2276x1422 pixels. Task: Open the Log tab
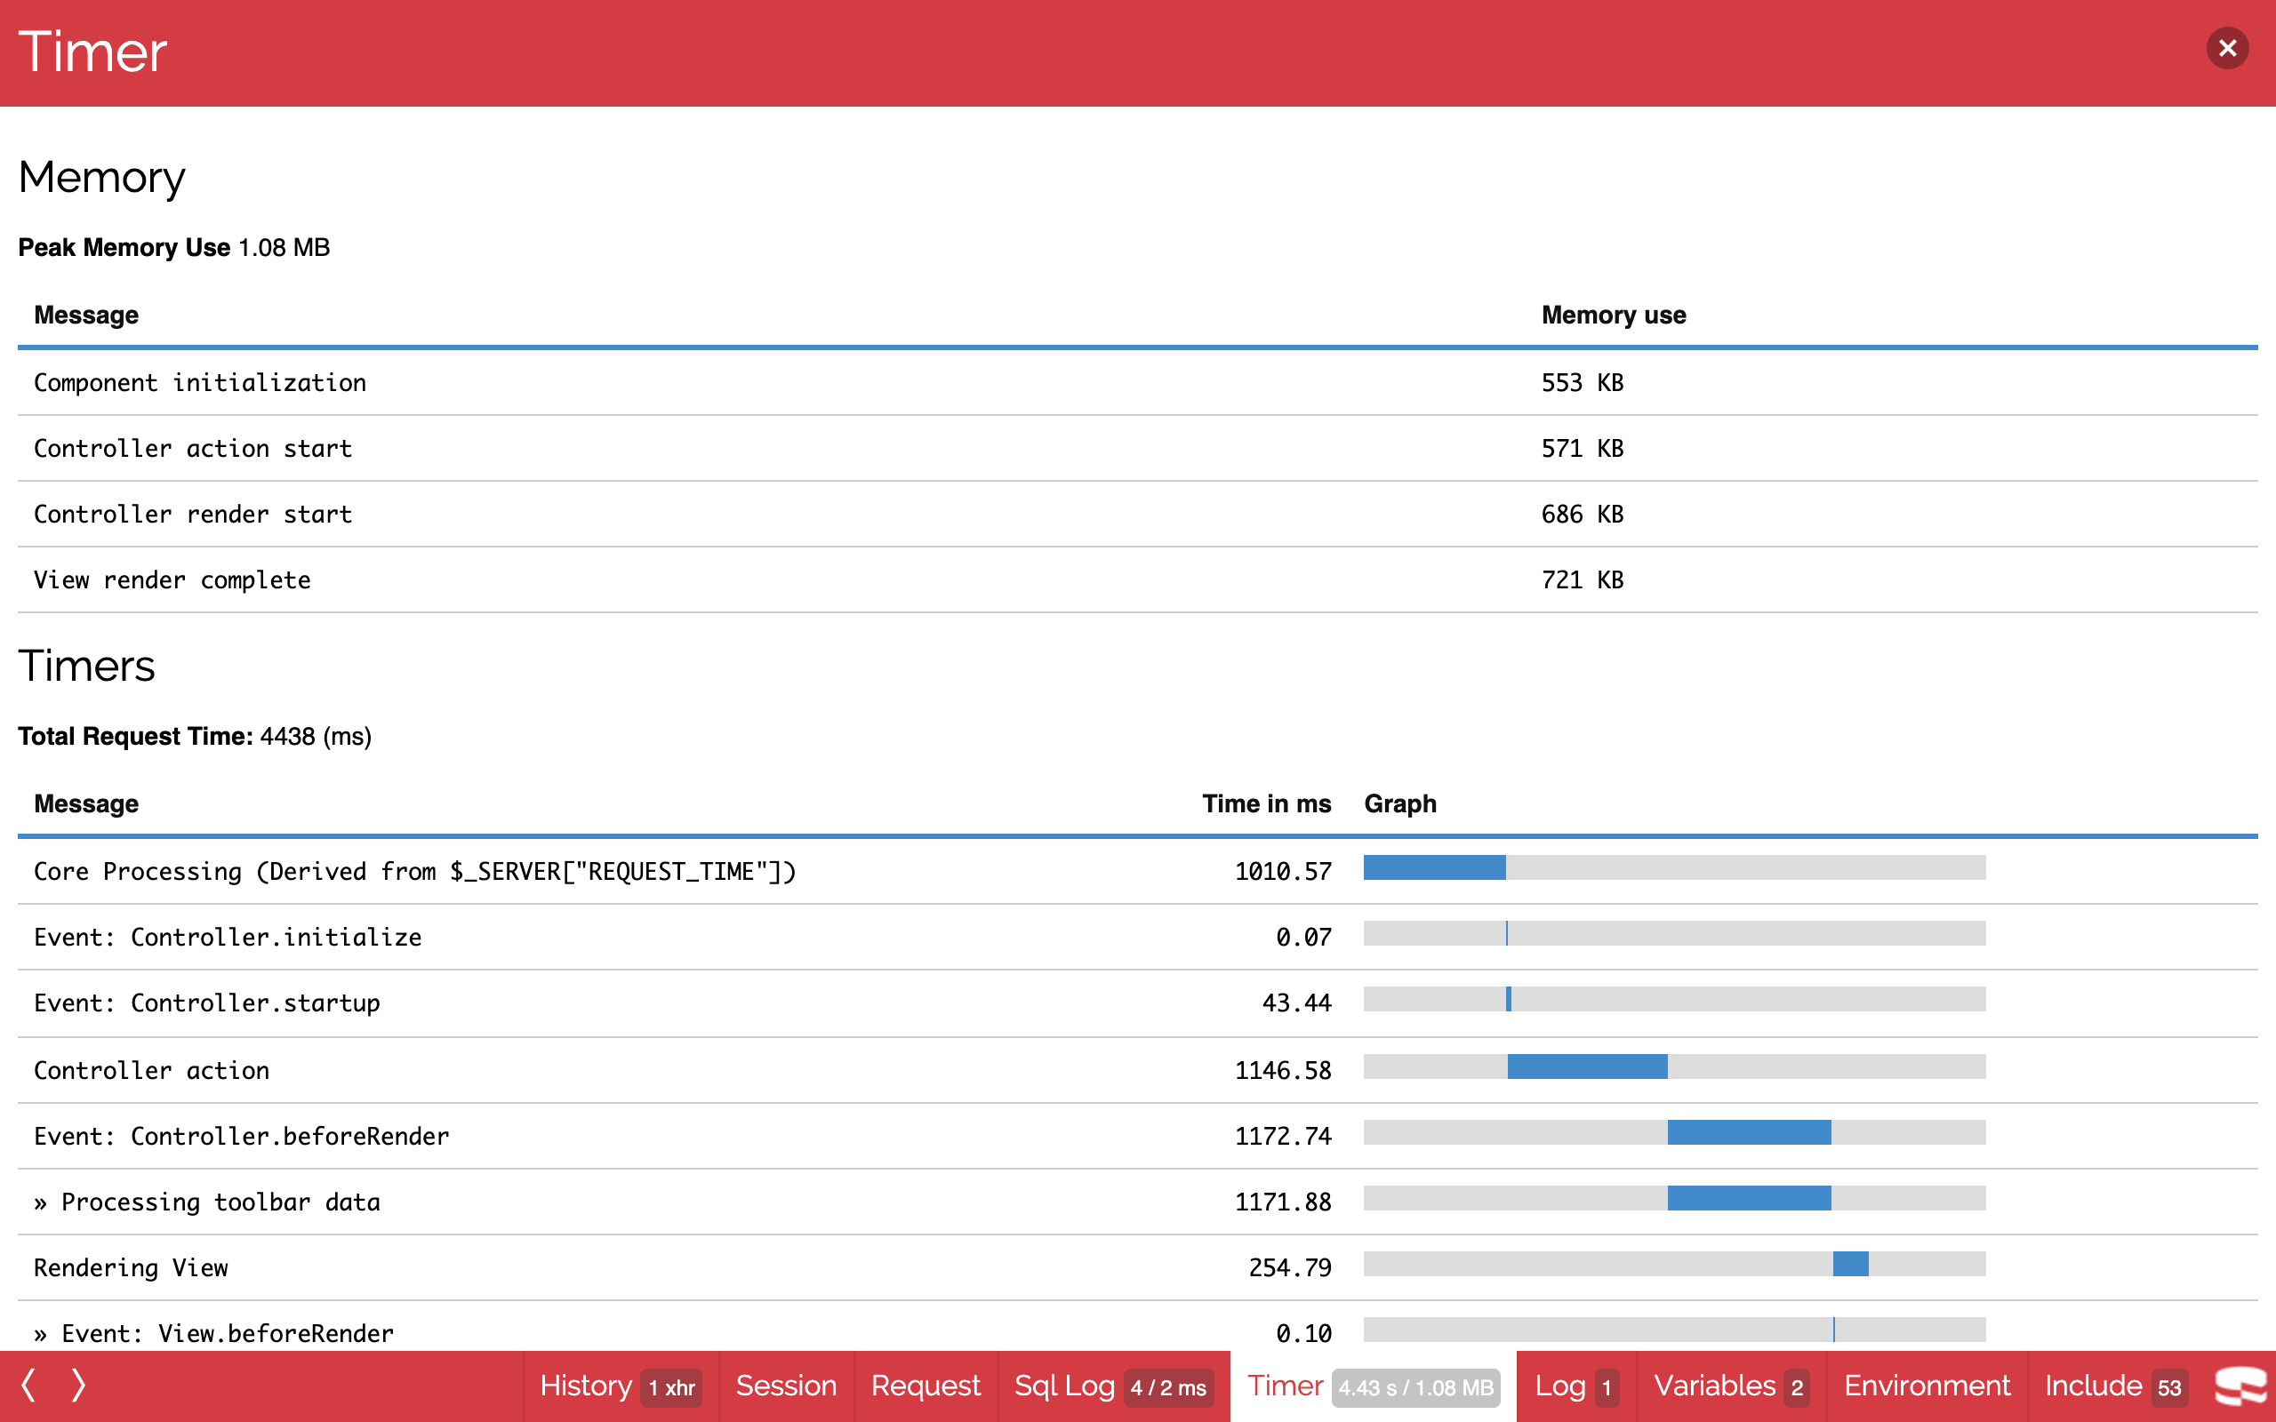coord(1576,1386)
